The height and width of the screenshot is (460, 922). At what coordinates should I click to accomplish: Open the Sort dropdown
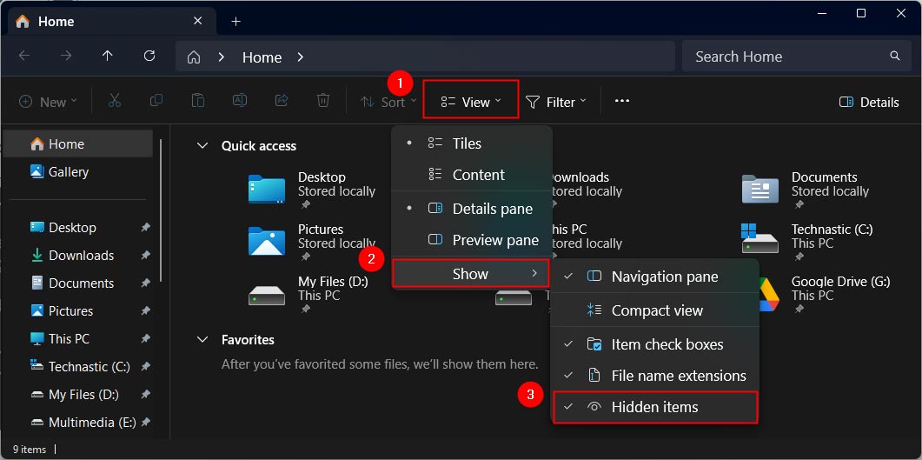[388, 102]
